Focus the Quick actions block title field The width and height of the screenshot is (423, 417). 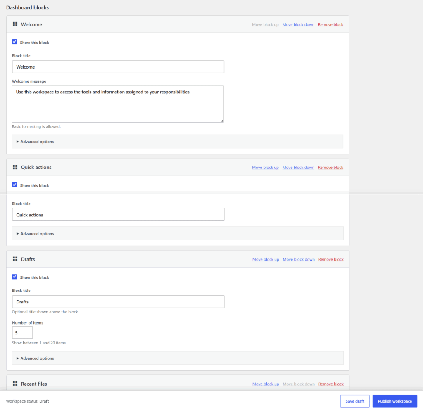coord(118,215)
